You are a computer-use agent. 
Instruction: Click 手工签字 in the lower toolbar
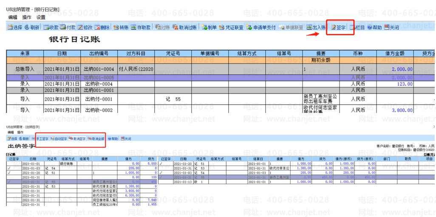(41, 138)
